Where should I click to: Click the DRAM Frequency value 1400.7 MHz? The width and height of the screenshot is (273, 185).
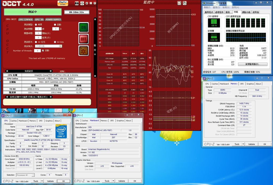pos(244,103)
